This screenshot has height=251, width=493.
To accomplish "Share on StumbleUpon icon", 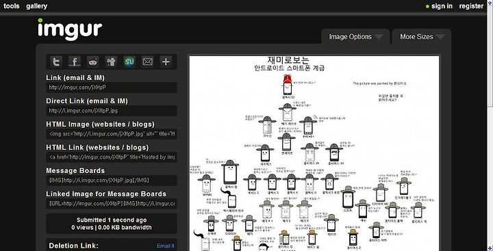I will tap(129, 62).
